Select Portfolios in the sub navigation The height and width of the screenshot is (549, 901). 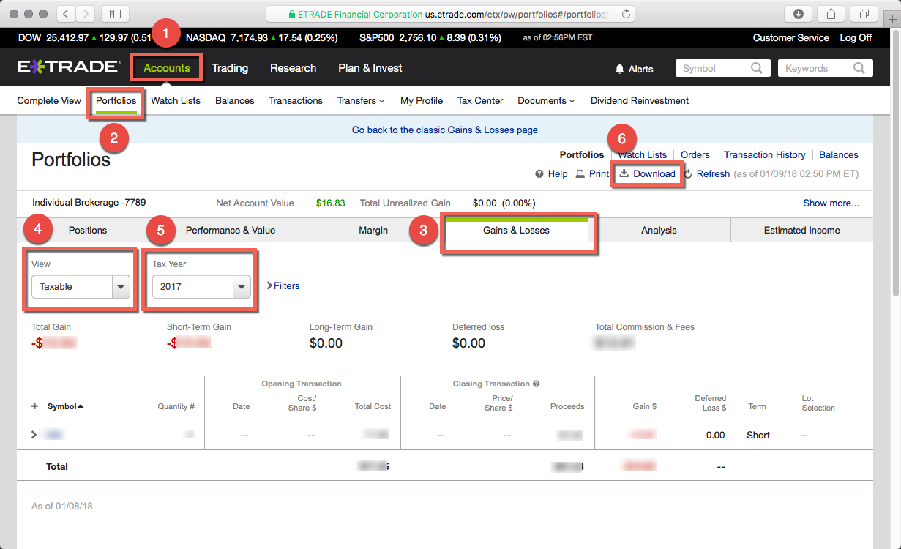click(x=116, y=101)
